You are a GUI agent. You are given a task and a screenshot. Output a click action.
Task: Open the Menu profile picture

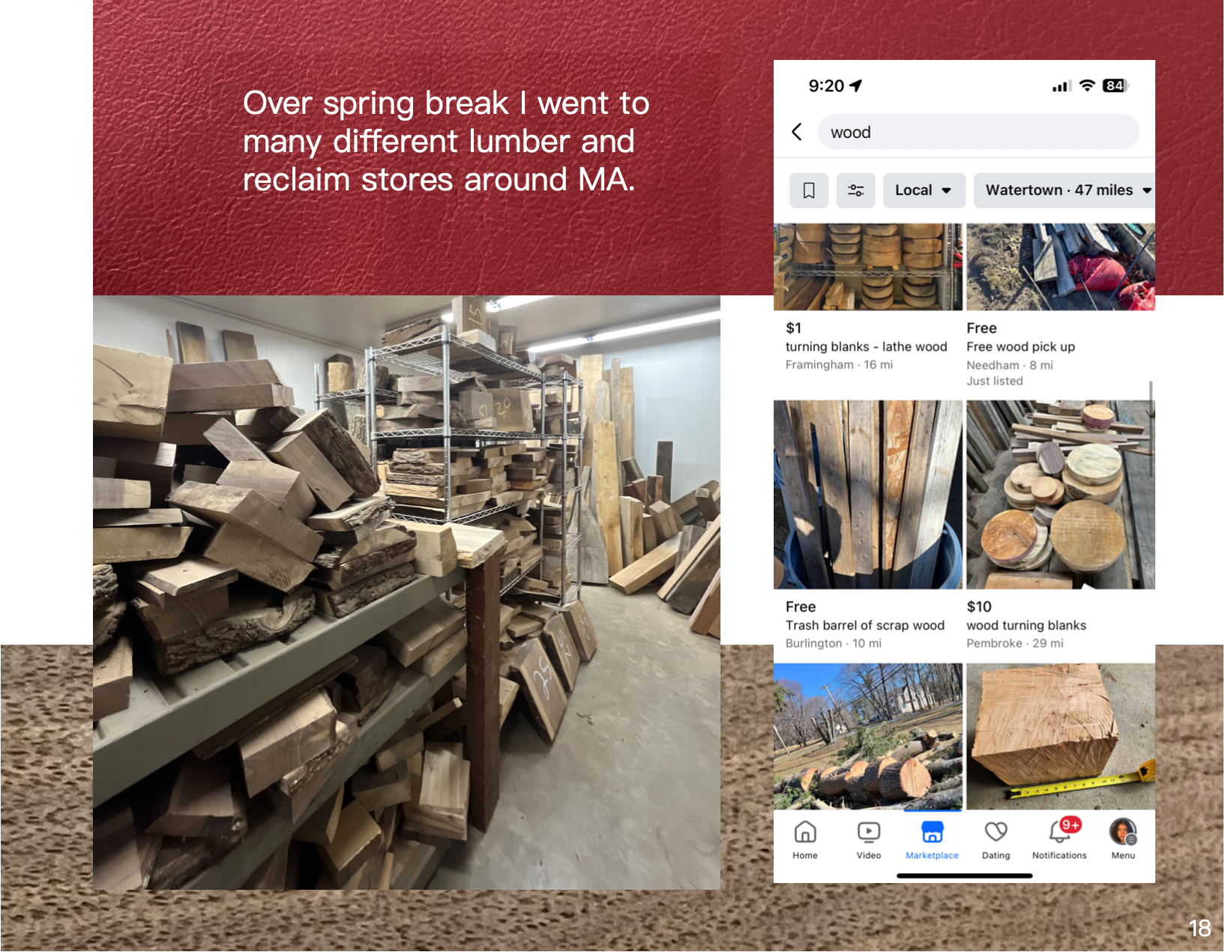1123,832
